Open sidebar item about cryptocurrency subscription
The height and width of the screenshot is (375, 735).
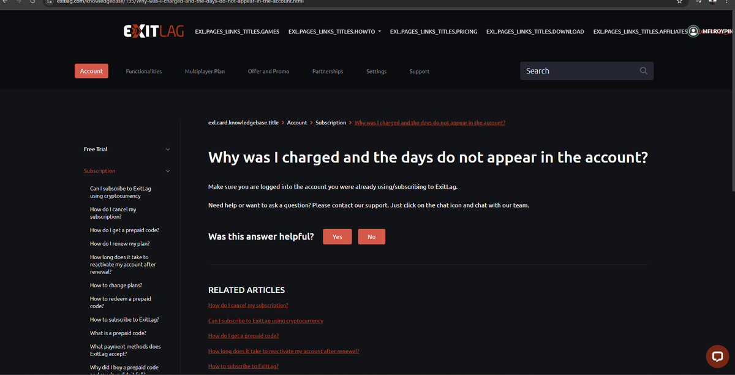(121, 192)
